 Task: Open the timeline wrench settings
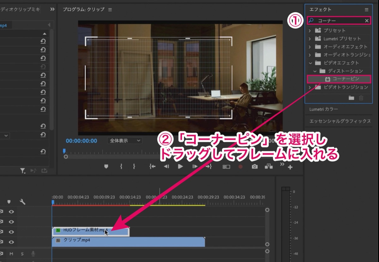22,202
